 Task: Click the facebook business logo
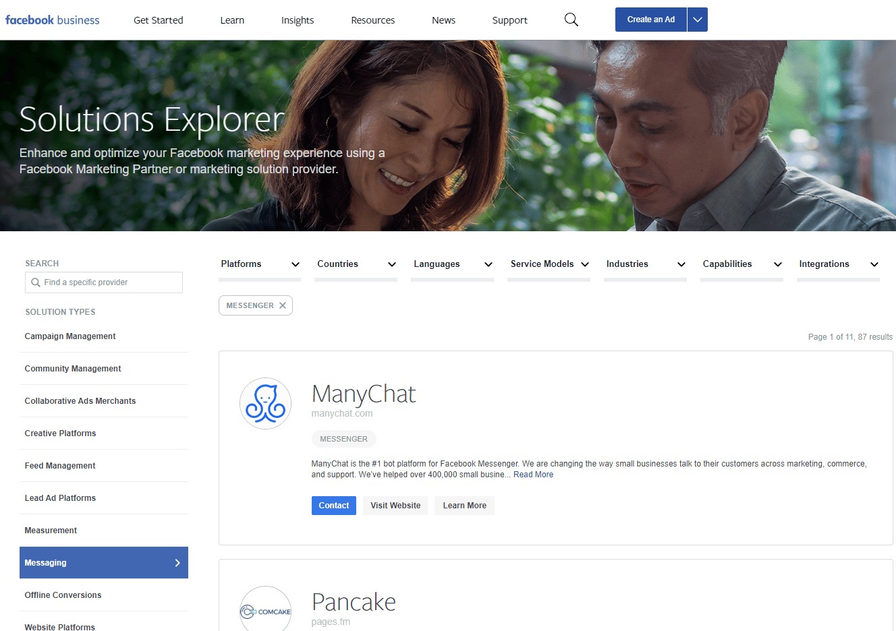(x=53, y=20)
